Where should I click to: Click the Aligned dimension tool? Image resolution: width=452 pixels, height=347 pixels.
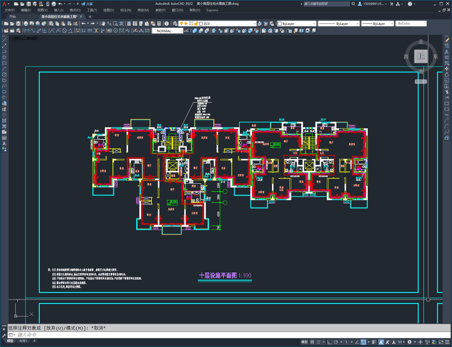click(33, 31)
